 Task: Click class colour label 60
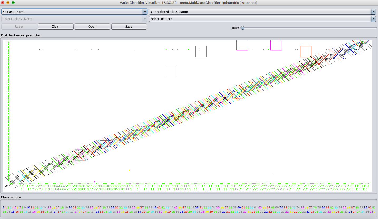click(239, 207)
